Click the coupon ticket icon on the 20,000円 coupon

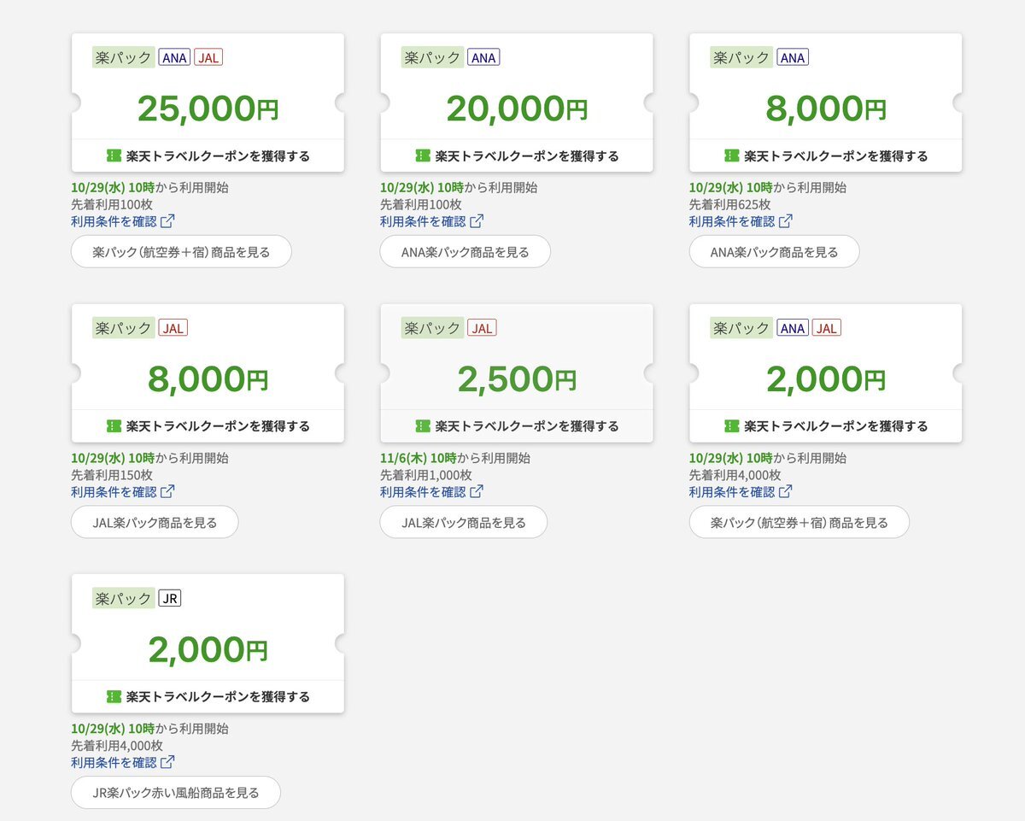423,155
